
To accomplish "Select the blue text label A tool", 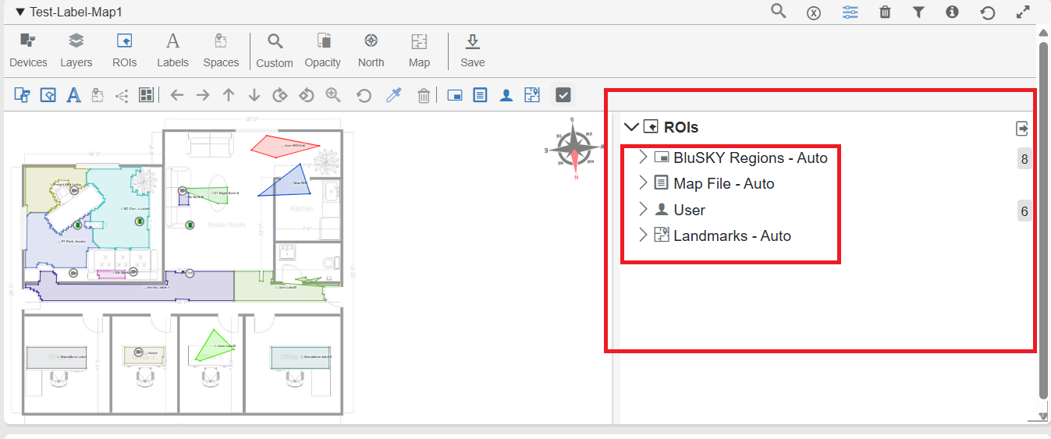I will click(73, 95).
